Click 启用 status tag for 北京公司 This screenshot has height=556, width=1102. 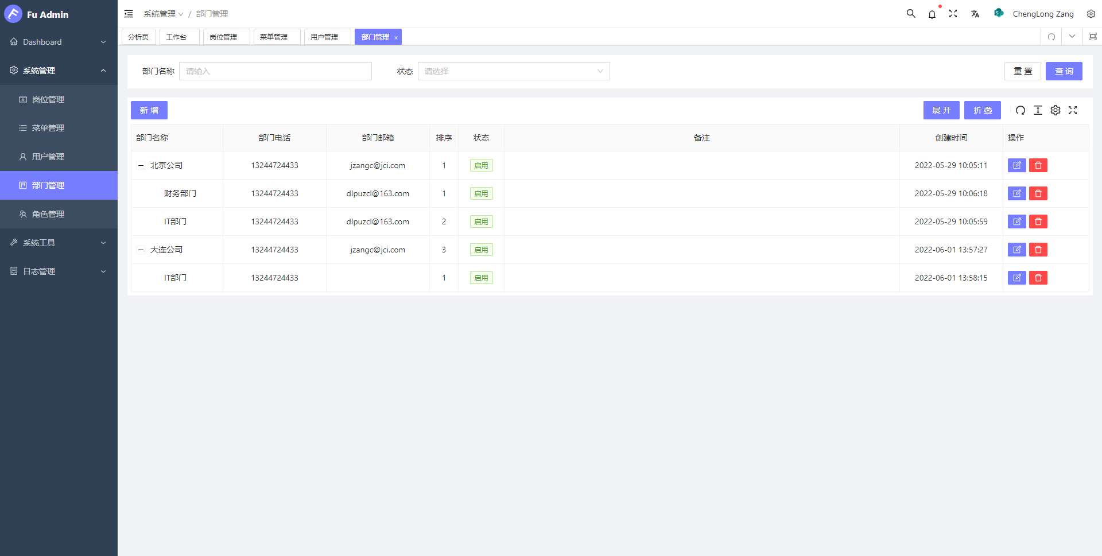point(481,165)
